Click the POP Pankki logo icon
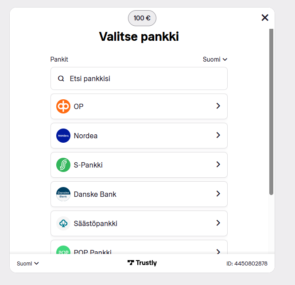 [63, 250]
